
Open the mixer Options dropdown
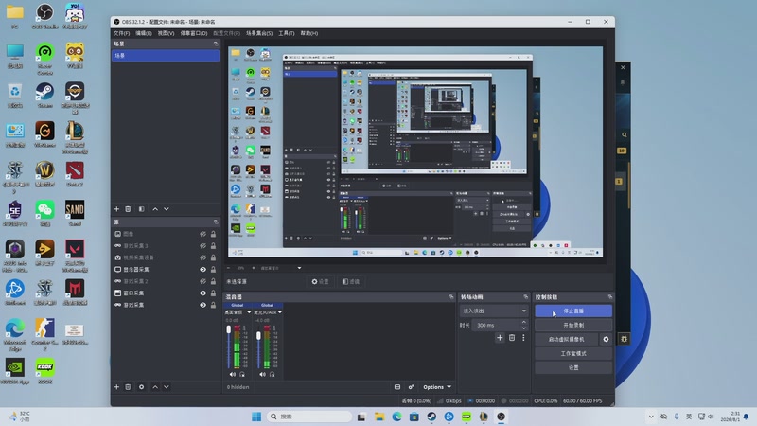(437, 387)
